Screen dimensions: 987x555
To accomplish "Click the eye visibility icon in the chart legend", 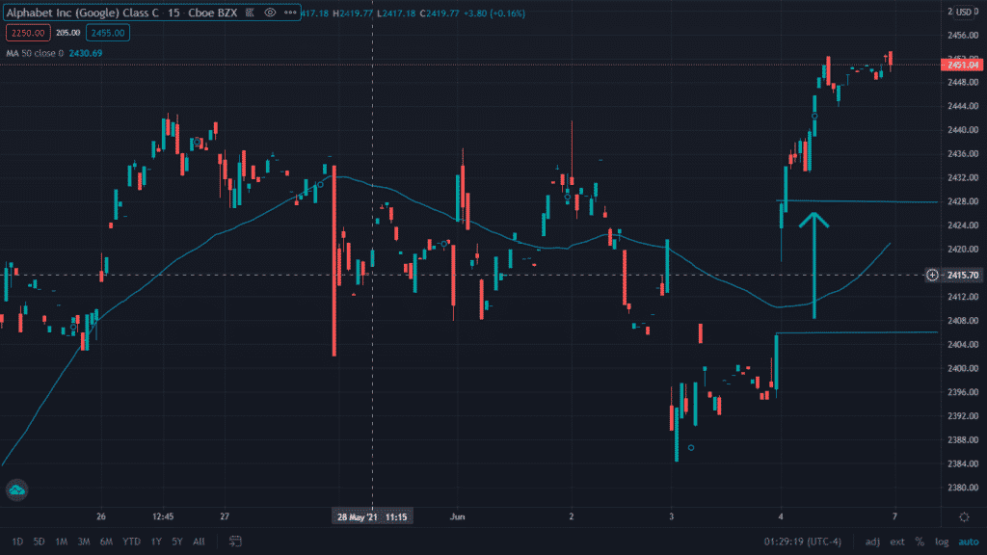I will pos(270,13).
